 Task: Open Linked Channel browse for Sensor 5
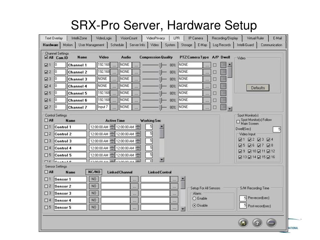click(134, 207)
